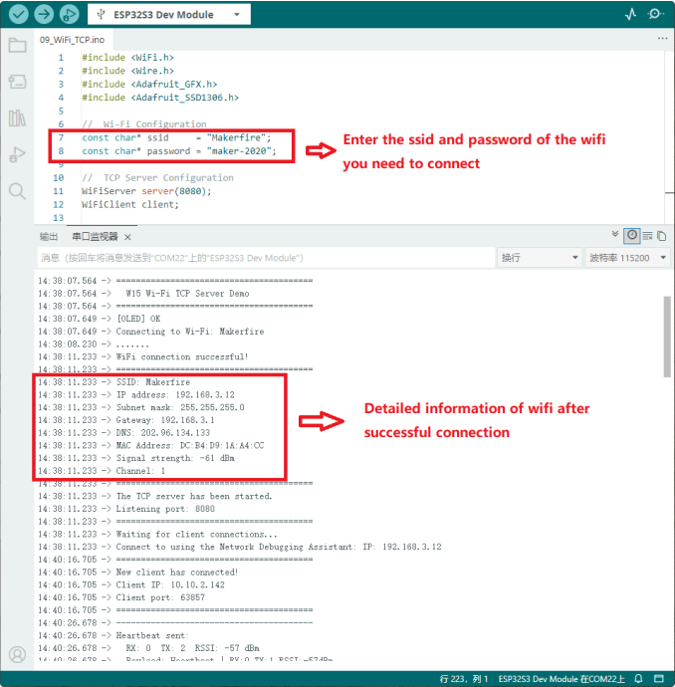Image resolution: width=675 pixels, height=687 pixels.
Task: Open the Boards Manager sidebar icon
Action: click(x=17, y=81)
